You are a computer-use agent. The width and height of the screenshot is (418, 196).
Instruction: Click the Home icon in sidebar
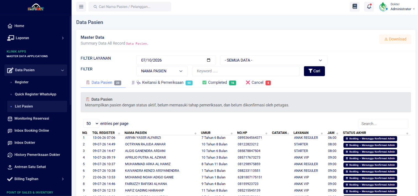10,26
